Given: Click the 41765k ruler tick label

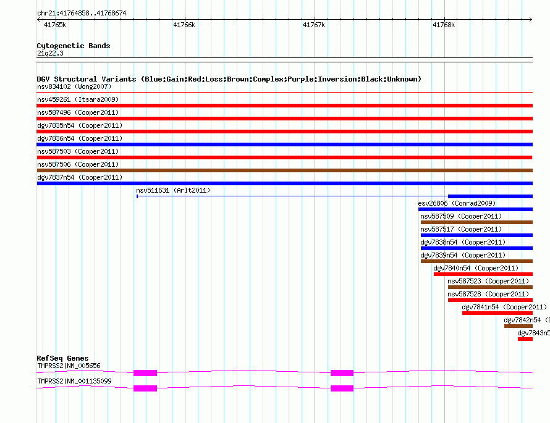Looking at the screenshot, I should point(55,25).
